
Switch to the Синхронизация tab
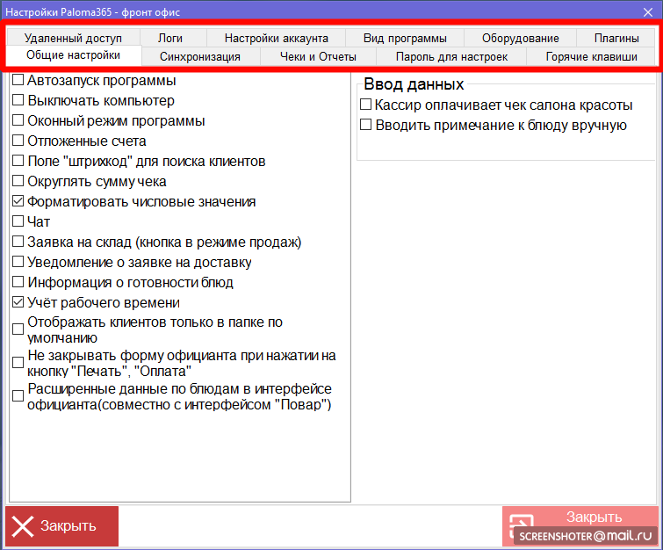(200, 56)
